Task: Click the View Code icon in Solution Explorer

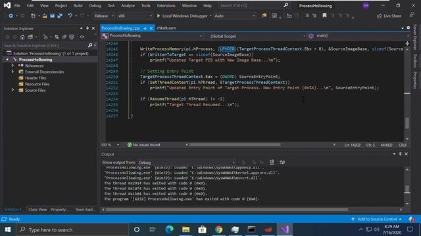Action: coord(82,37)
